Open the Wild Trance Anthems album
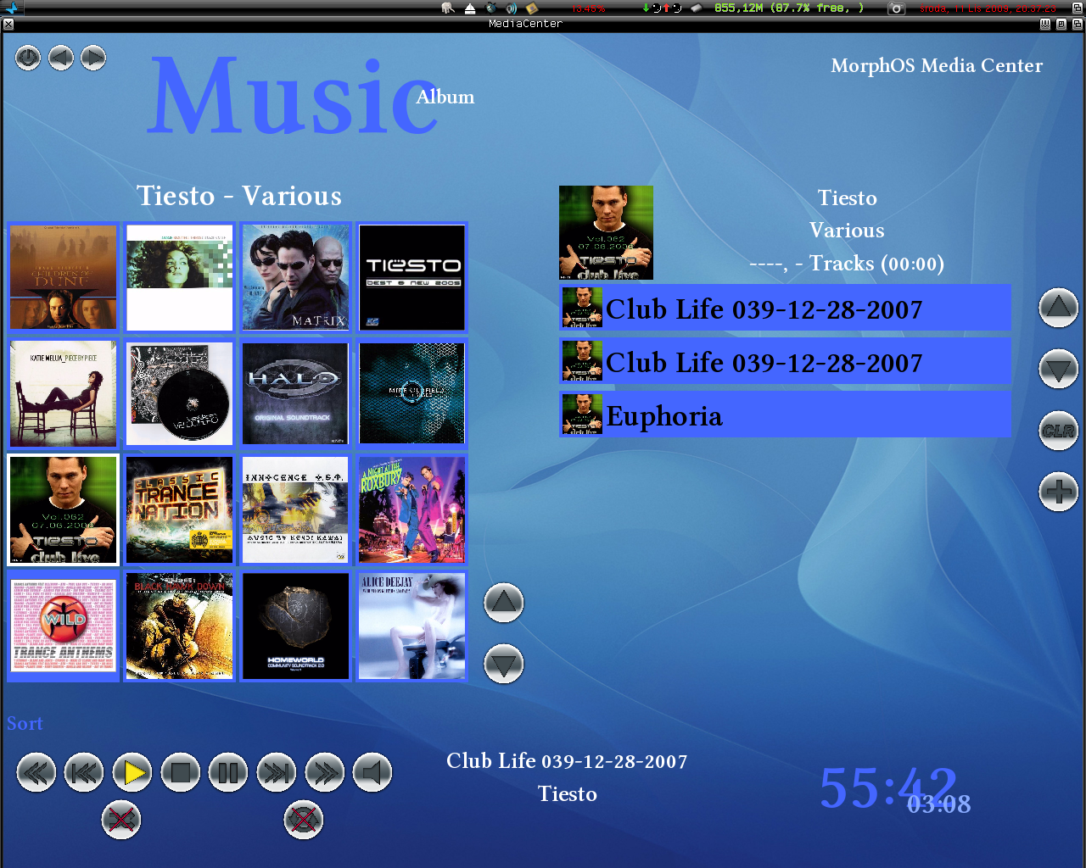Viewport: 1086px width, 868px height. (64, 626)
